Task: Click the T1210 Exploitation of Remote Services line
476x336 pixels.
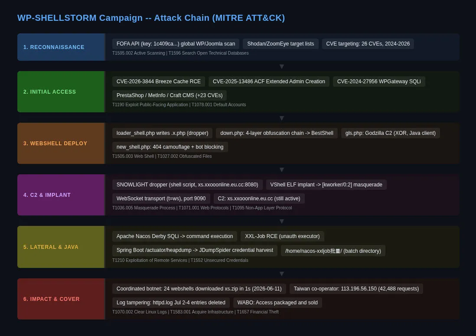Action: pyautogui.click(x=180, y=261)
